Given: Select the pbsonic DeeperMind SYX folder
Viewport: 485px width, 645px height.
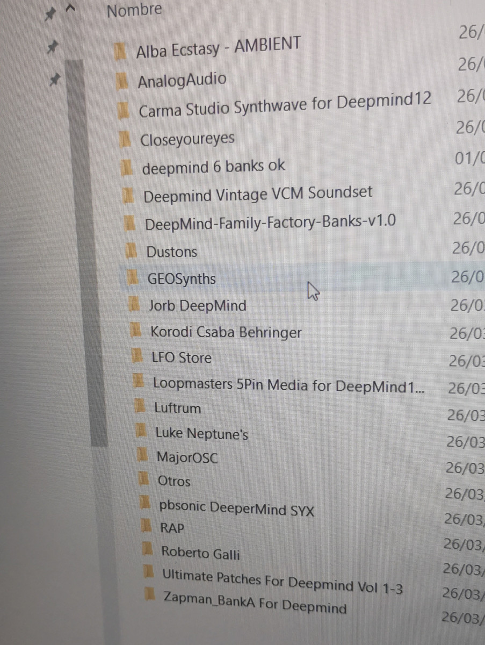Looking at the screenshot, I should [x=237, y=507].
